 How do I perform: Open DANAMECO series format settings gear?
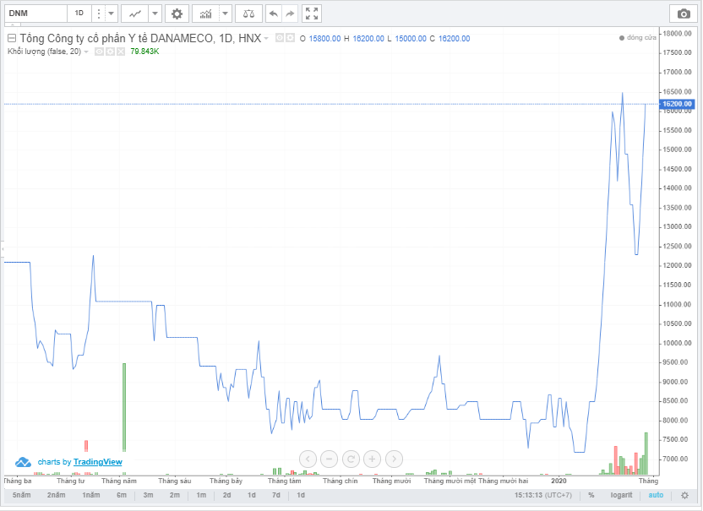[291, 38]
